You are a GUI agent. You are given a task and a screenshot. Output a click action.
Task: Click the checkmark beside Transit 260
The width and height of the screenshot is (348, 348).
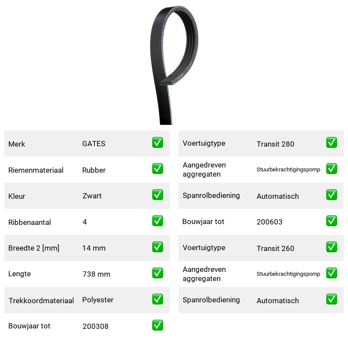[x=331, y=247]
